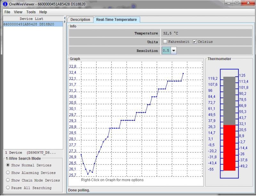
Task: Select device 6600000451AB5428 DS18B20 in list
Action: (x=29, y=24)
